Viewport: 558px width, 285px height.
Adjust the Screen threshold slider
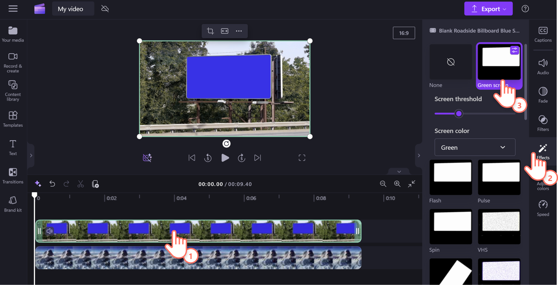point(459,114)
